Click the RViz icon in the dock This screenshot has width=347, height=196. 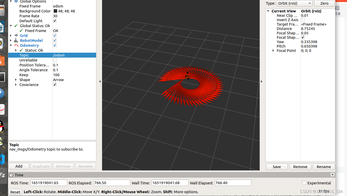2,175
